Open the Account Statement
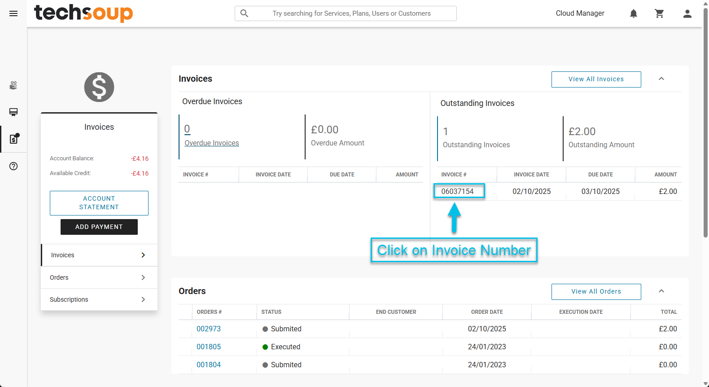 point(99,203)
